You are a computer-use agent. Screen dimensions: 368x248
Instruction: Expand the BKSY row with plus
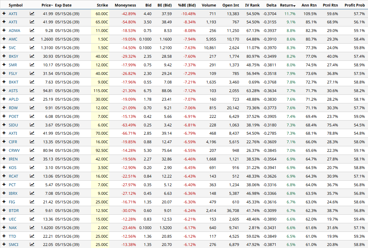(4, 56)
